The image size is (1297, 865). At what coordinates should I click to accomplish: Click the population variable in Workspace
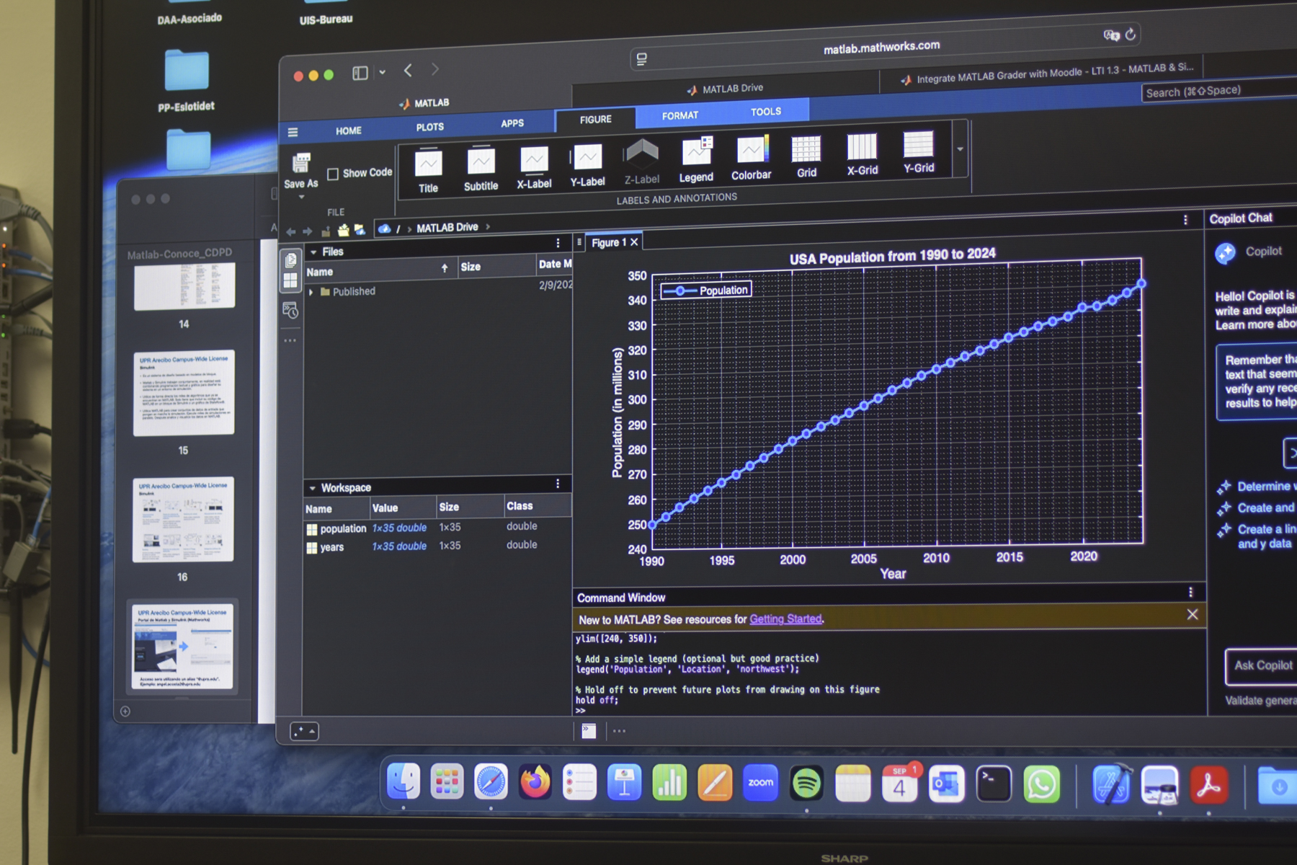[343, 528]
